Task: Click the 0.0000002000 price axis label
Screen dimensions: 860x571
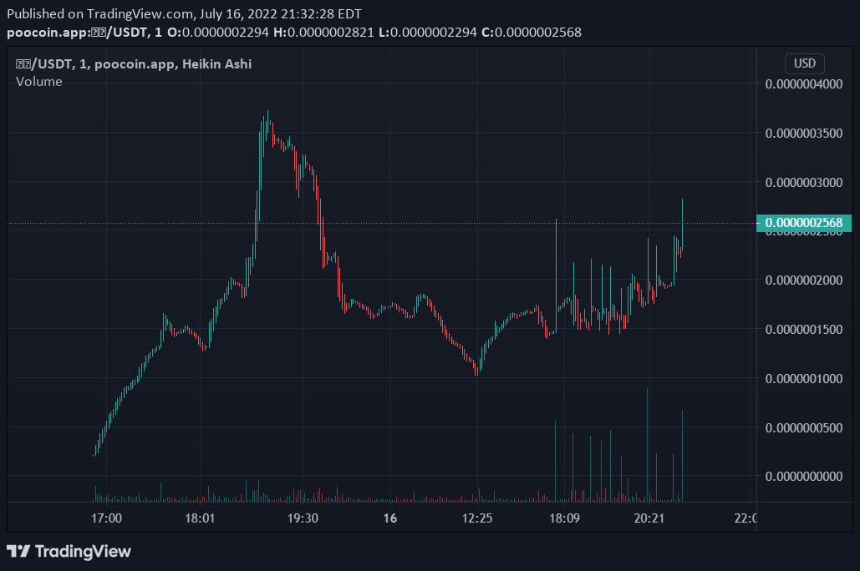Action: 803,280
